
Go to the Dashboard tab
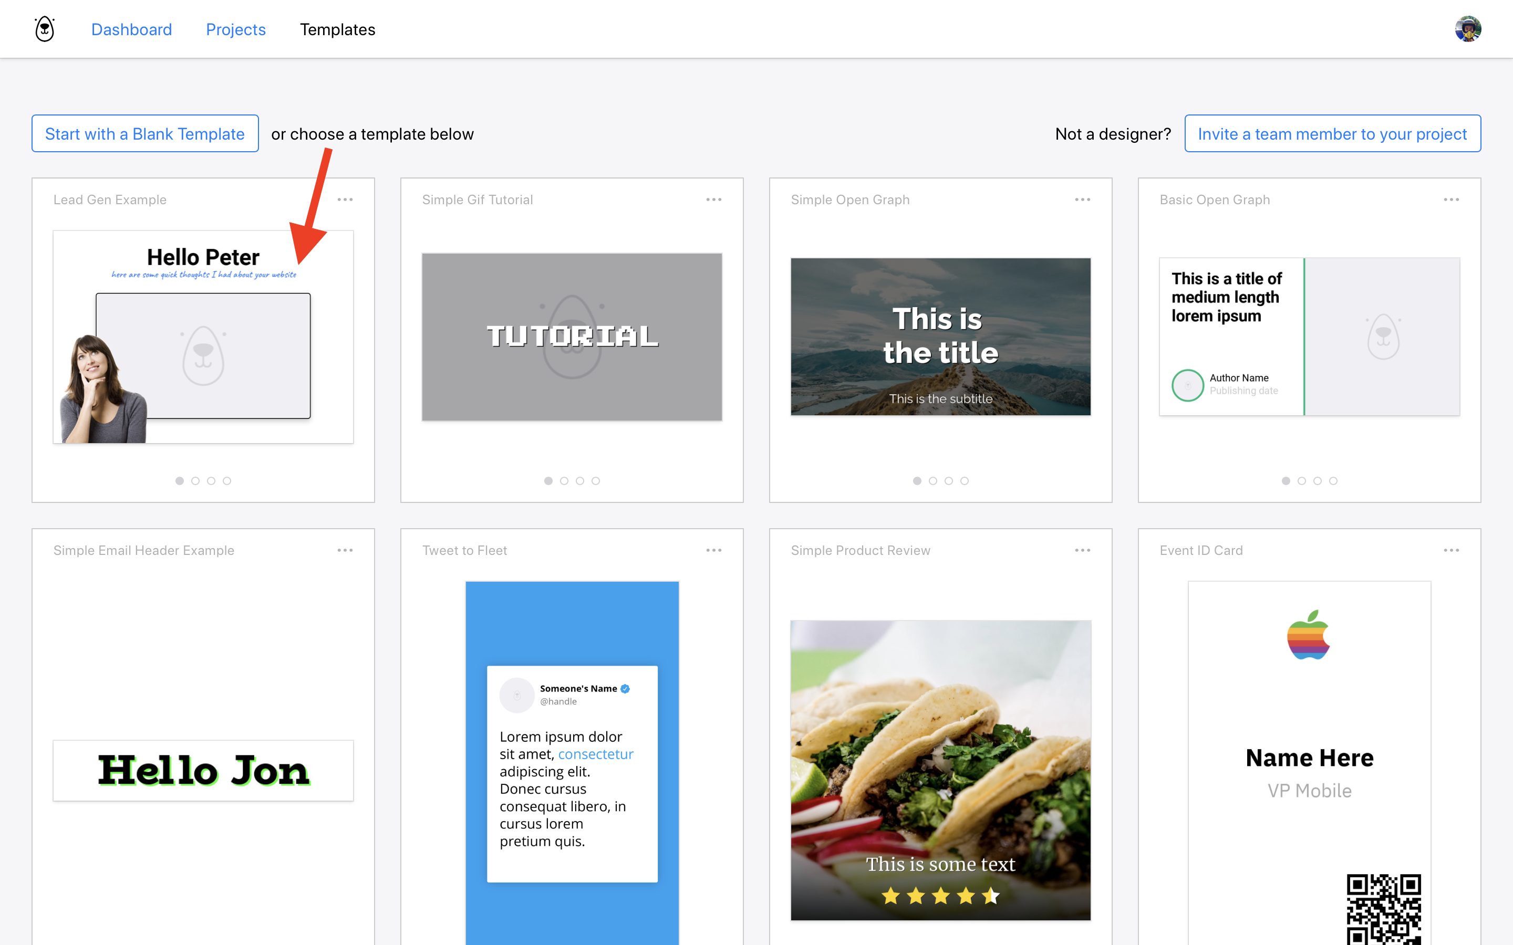(x=131, y=29)
